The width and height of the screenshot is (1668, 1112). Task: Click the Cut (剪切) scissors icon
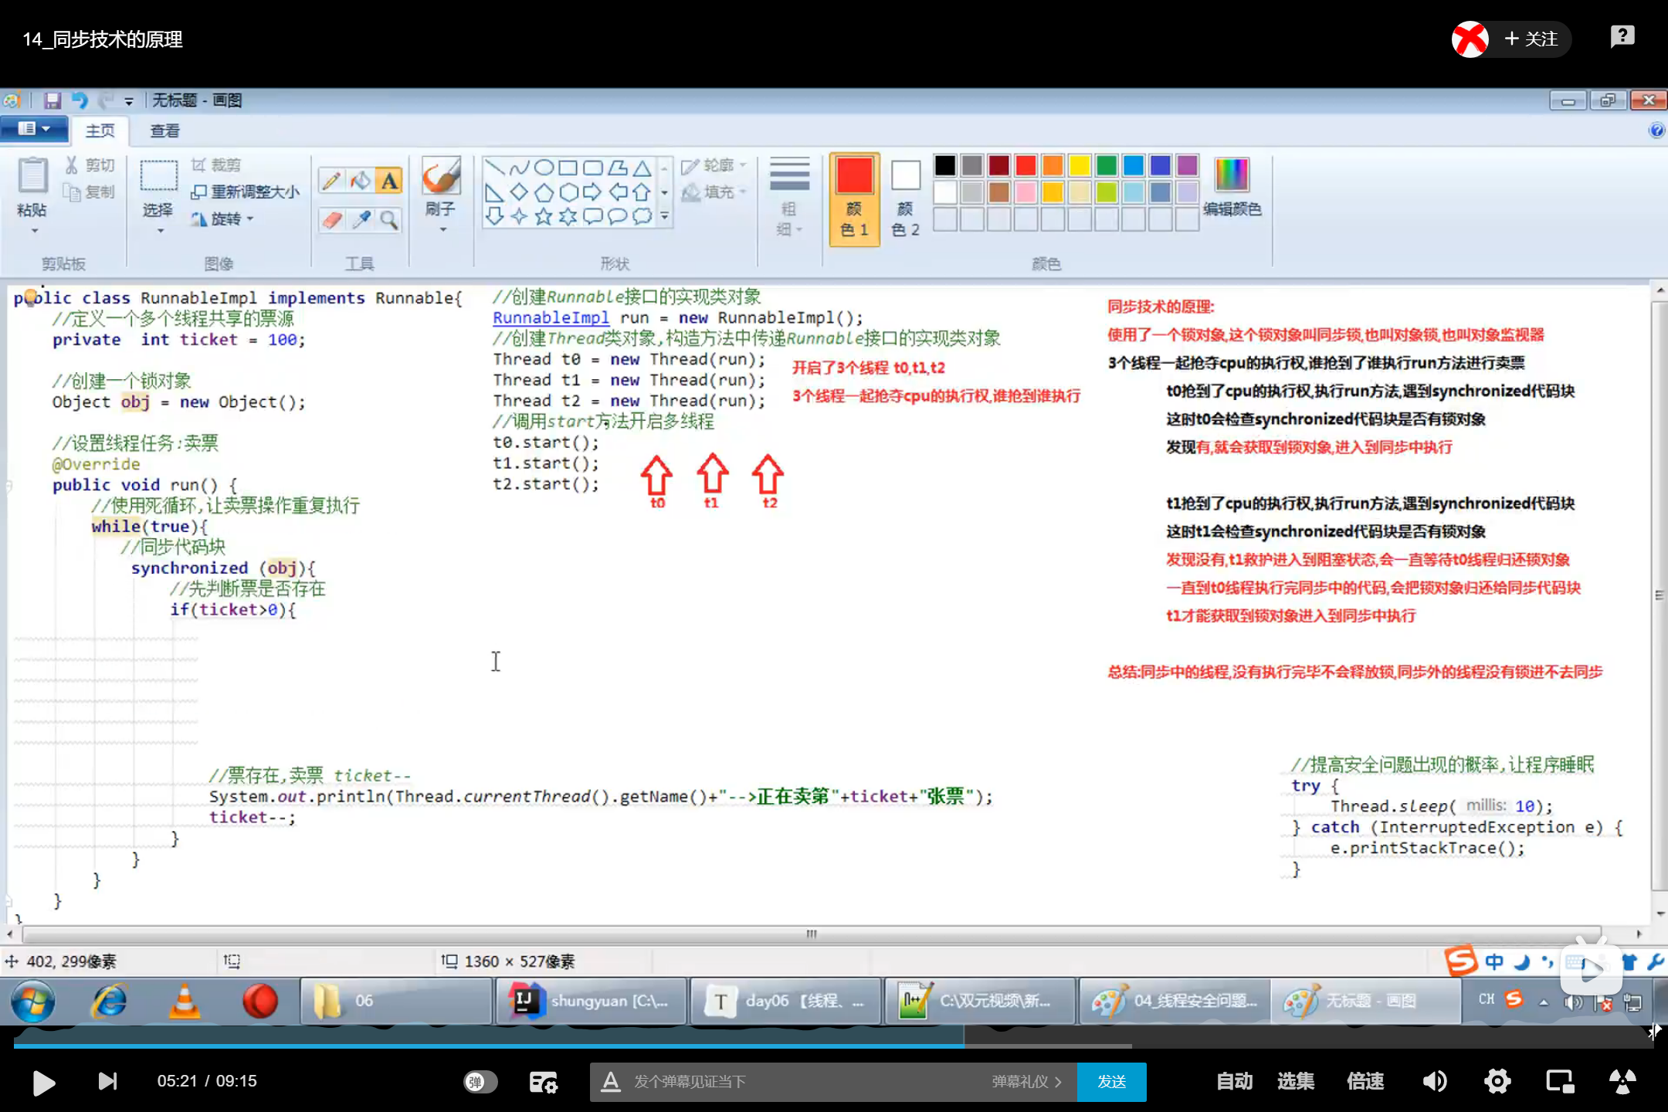click(x=71, y=165)
